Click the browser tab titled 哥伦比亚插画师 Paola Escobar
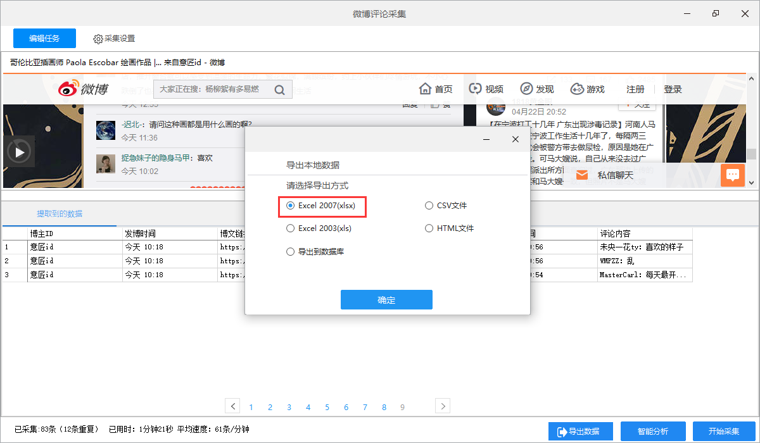Image resolution: width=760 pixels, height=443 pixels. [117, 62]
